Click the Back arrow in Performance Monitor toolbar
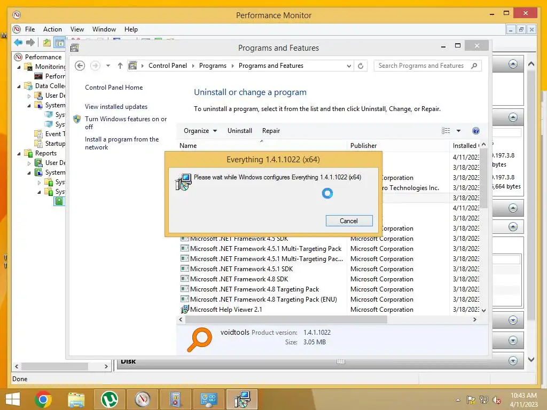This screenshot has width=547, height=410. tap(18, 43)
